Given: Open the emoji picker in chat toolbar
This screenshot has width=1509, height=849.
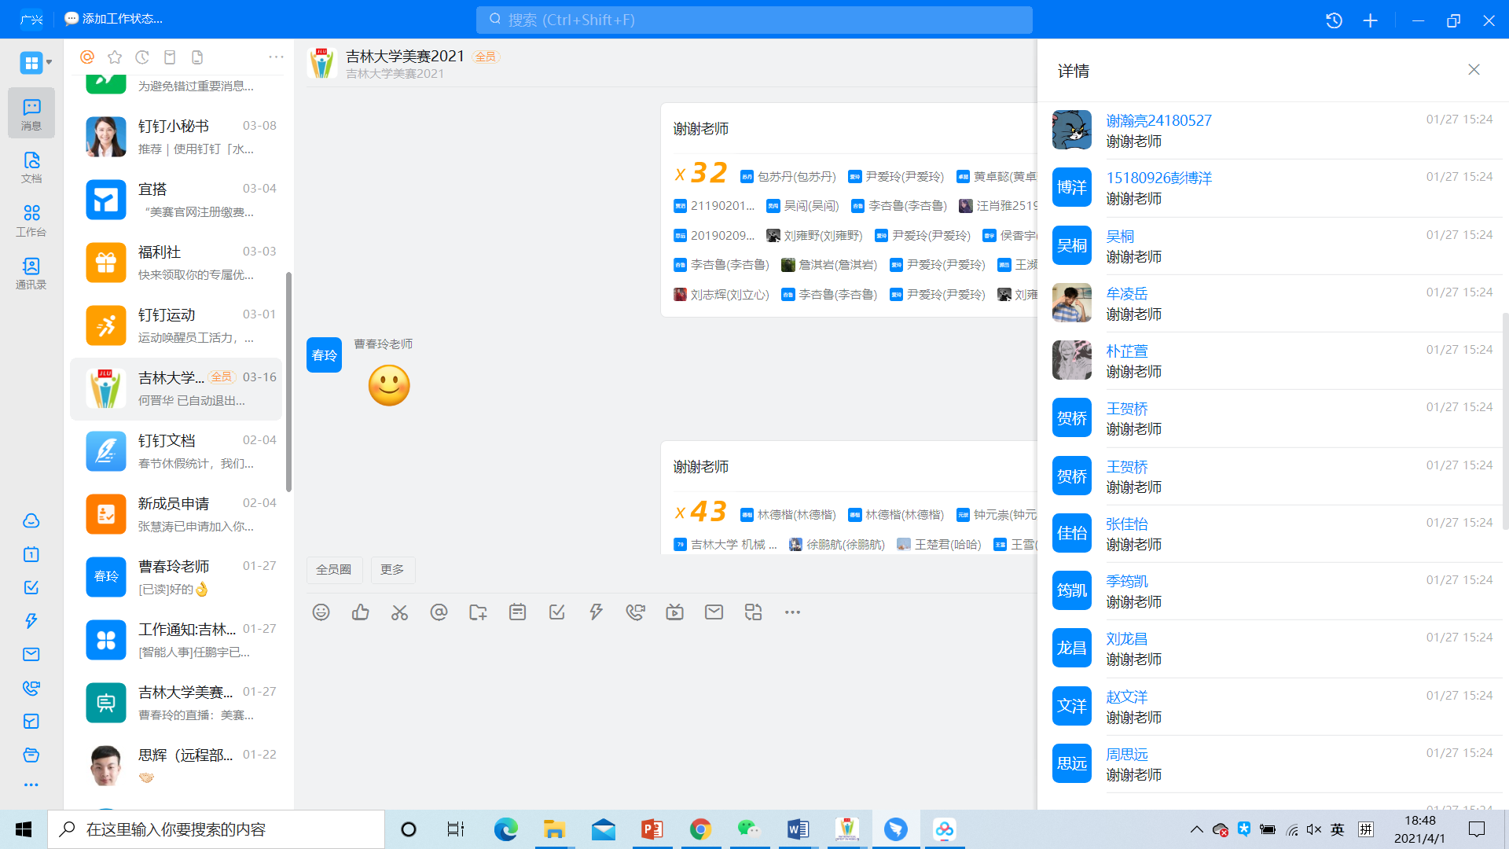Looking at the screenshot, I should (x=321, y=612).
